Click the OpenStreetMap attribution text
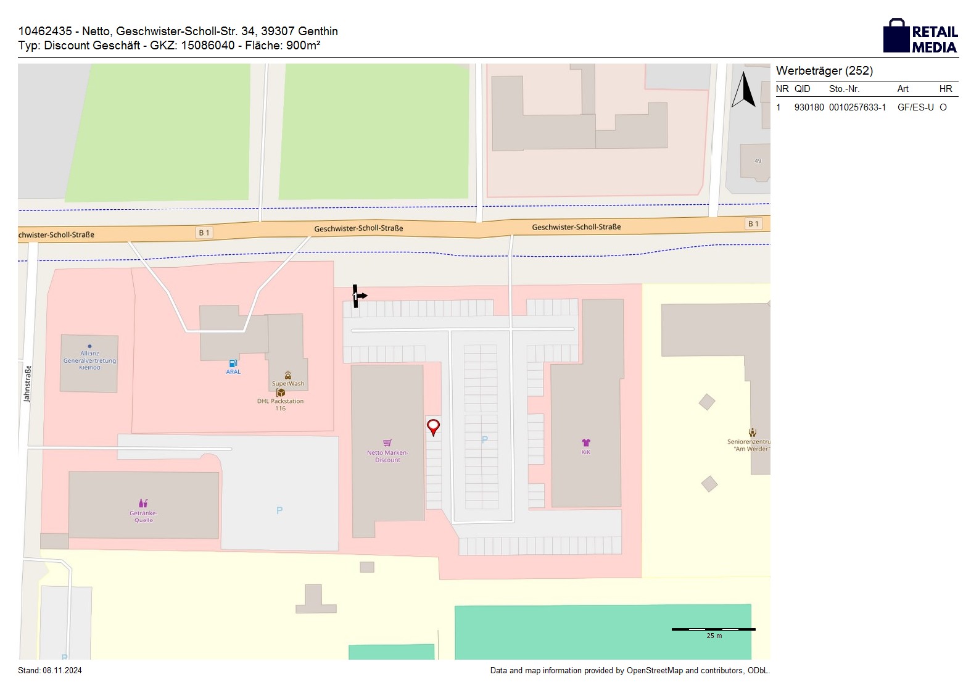This screenshot has width=979, height=693. (x=629, y=670)
